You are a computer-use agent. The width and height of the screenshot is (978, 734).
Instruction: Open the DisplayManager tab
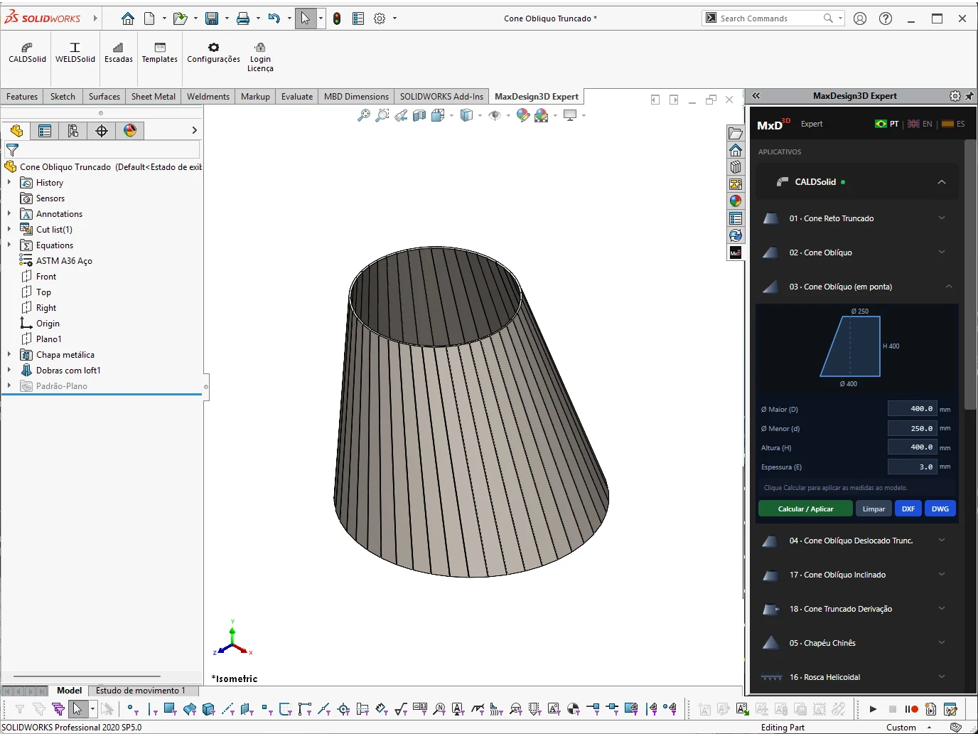[130, 131]
